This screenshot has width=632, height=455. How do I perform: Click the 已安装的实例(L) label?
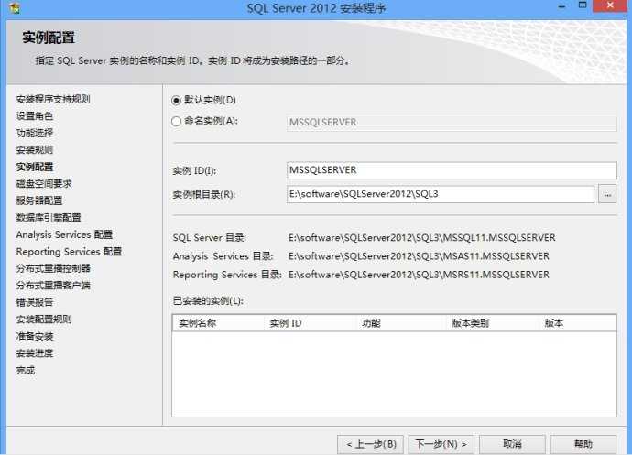click(208, 301)
